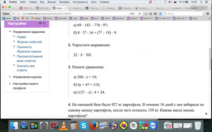The height and width of the screenshot is (132, 212).
Task: Launch QuickTime Player from the Dock
Action: click(x=24, y=125)
